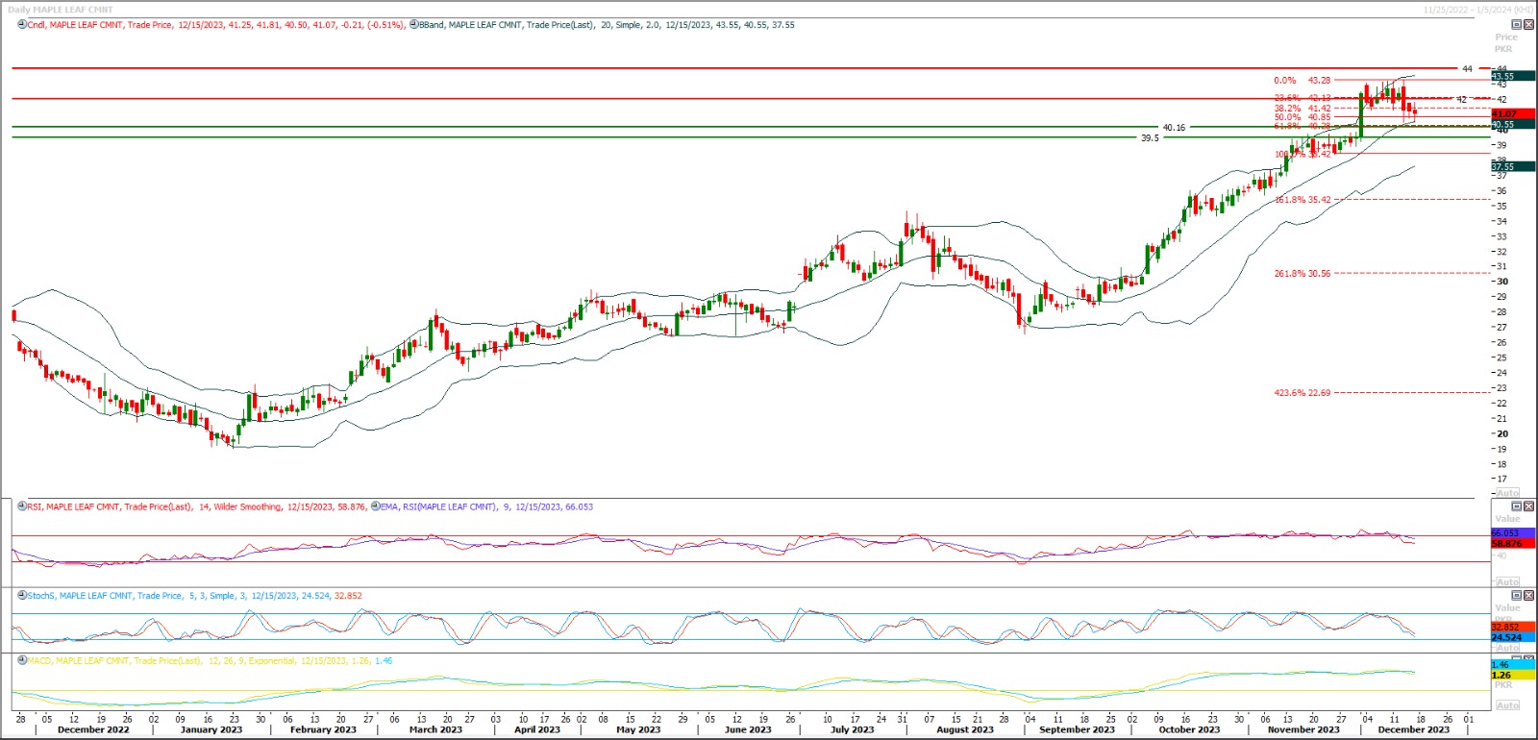Click the 161.8% 35.42 Fibonacci label
Screen dimensions: 1538x740
coord(1302,200)
